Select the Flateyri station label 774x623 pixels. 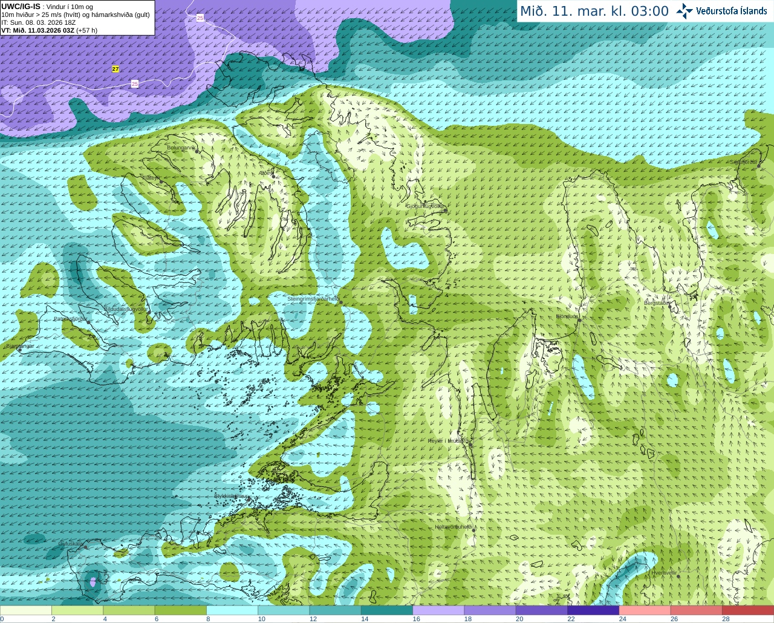pyautogui.click(x=151, y=178)
